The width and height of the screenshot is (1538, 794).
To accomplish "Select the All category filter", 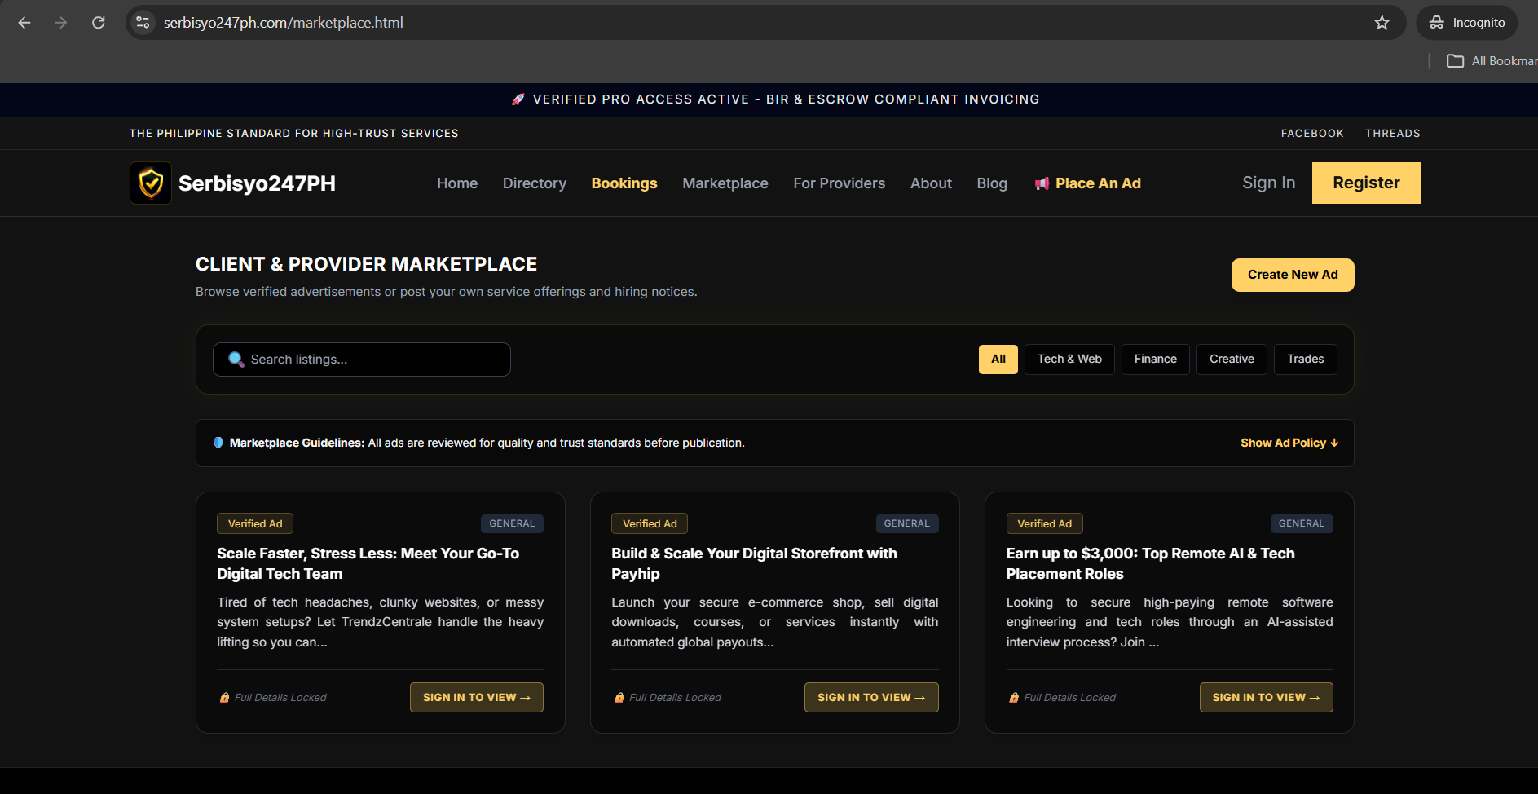I will (998, 360).
